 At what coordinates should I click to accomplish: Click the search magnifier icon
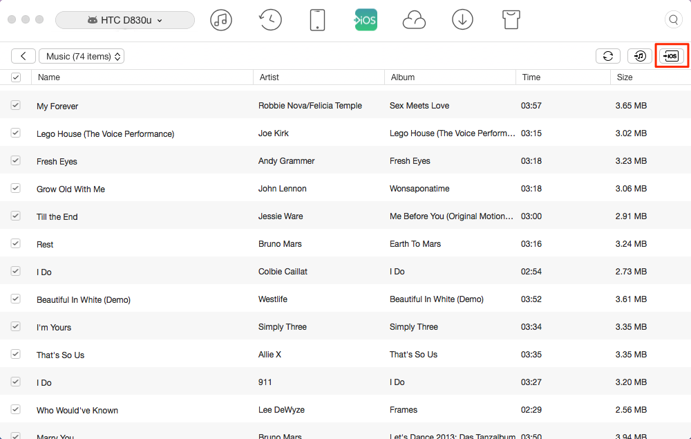pos(673,19)
